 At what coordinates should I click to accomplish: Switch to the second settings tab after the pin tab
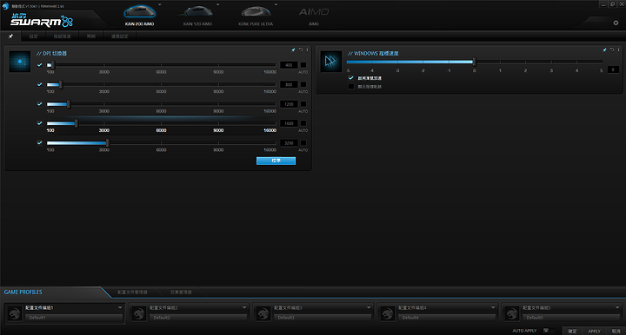point(34,36)
